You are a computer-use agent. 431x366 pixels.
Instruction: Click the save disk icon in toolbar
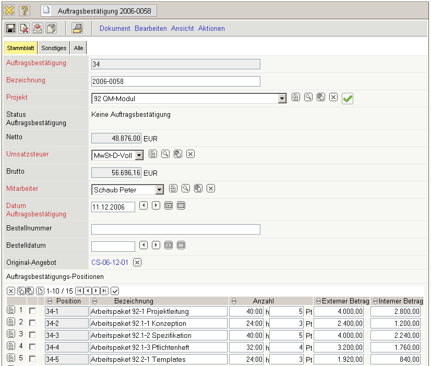pyautogui.click(x=10, y=29)
